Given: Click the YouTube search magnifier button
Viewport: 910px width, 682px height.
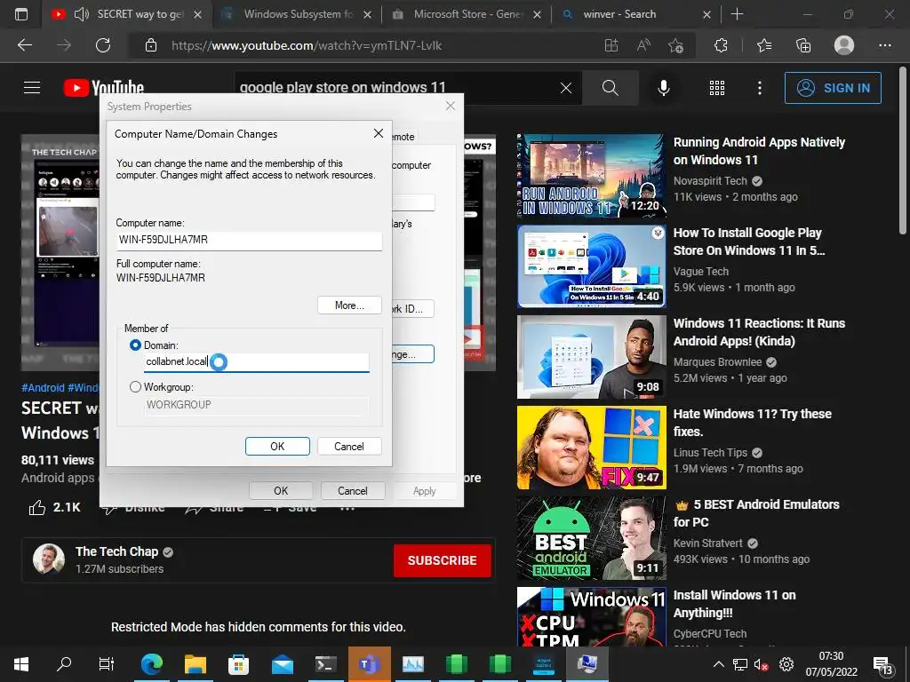Looking at the screenshot, I should 611,88.
